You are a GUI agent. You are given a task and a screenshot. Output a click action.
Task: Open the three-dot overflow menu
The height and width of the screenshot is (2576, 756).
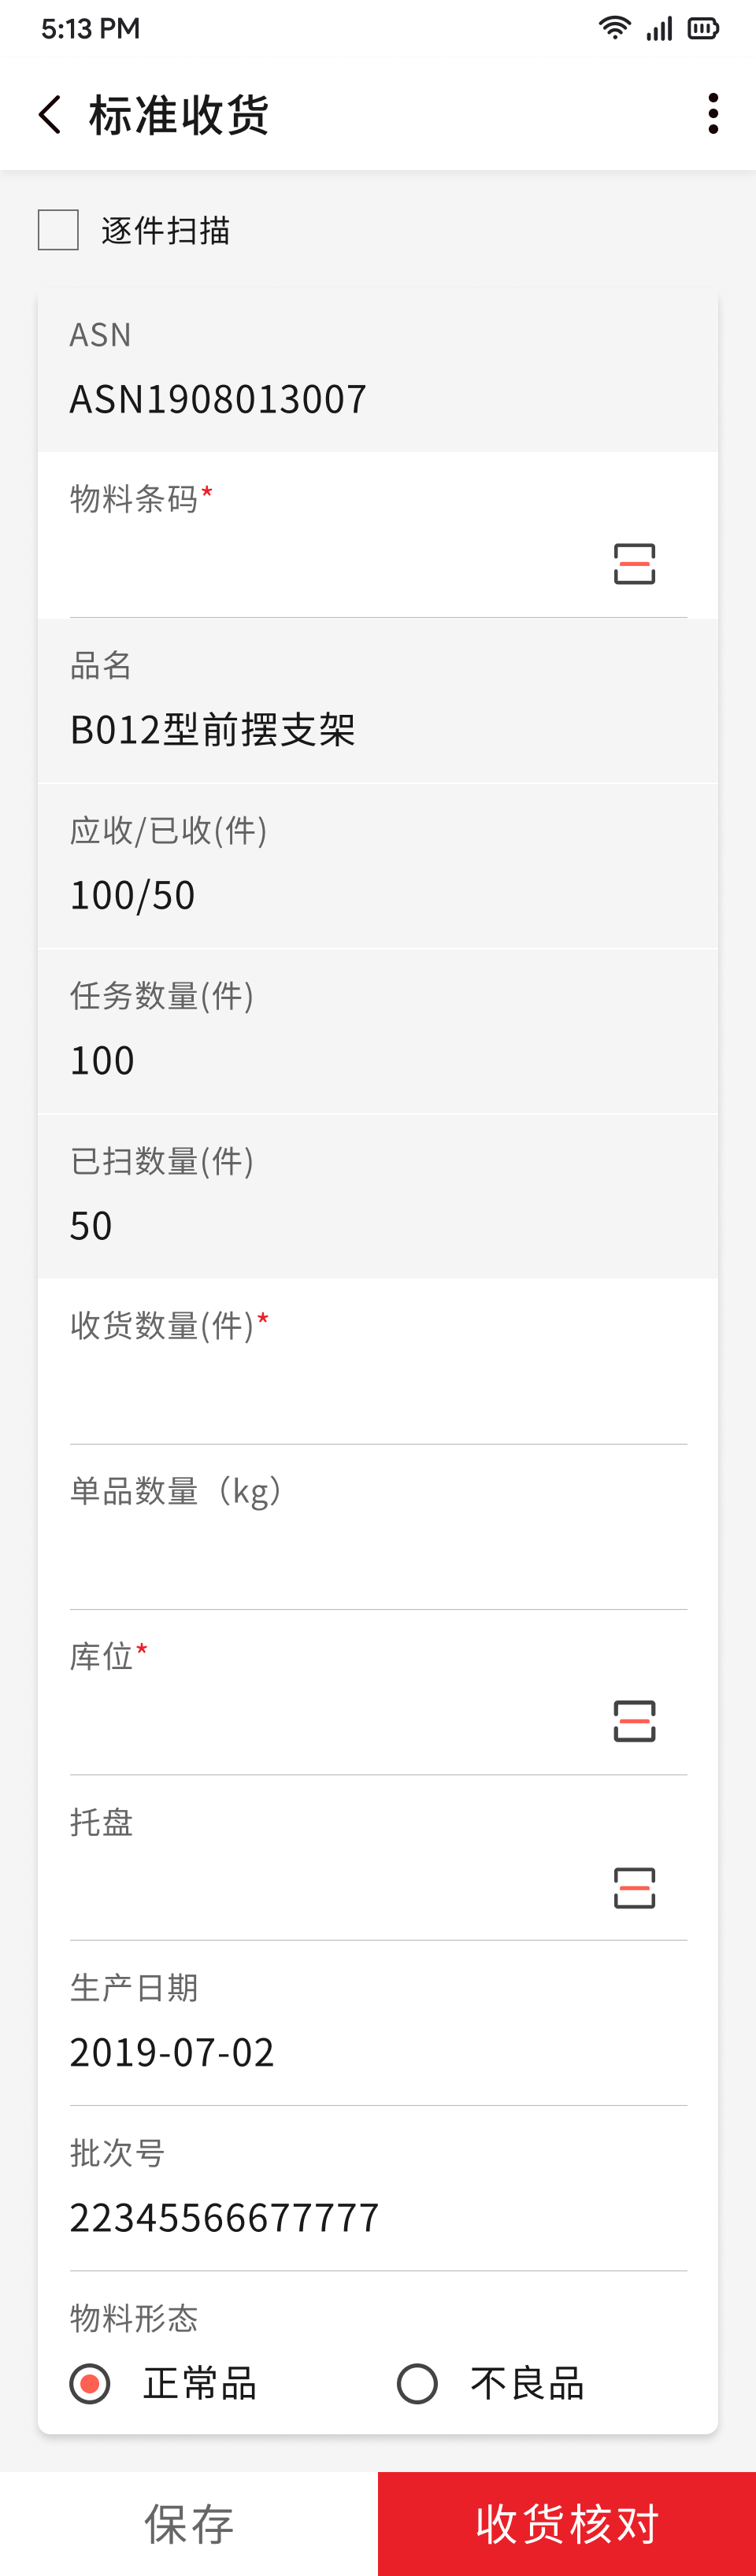click(x=712, y=114)
